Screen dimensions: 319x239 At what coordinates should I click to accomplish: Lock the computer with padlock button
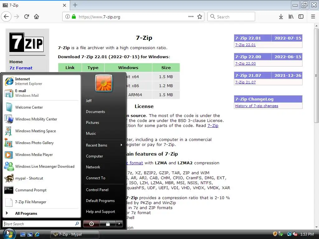[107, 224]
